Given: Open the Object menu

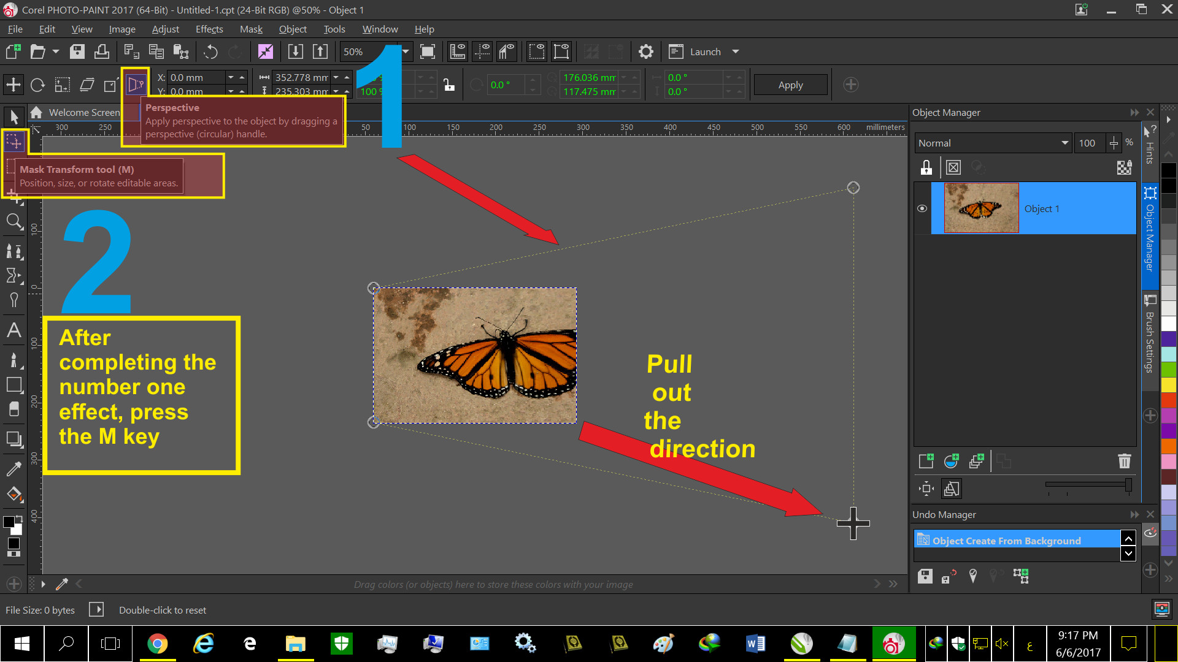Looking at the screenshot, I should 292,29.
